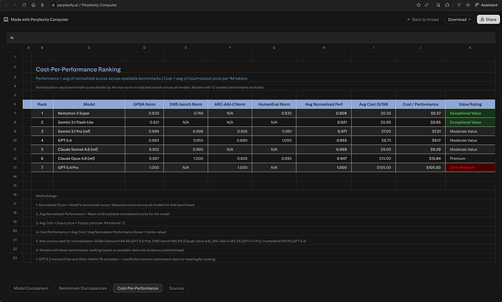Click the crosshair target icon in toolbar
The height and width of the screenshot is (302, 502).
pyautogui.click(x=468, y=5)
